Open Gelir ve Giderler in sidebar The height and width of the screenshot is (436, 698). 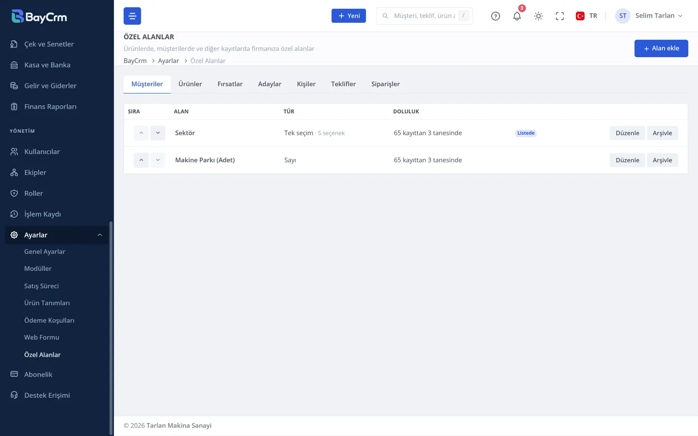[57, 86]
